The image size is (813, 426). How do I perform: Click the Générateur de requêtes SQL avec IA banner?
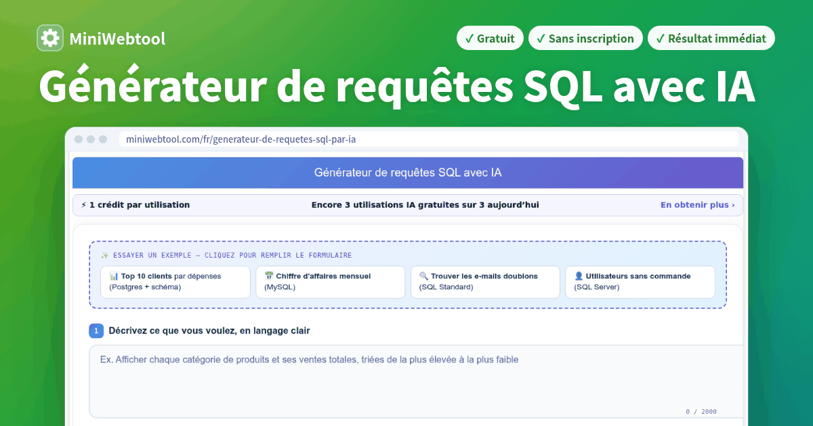point(408,172)
